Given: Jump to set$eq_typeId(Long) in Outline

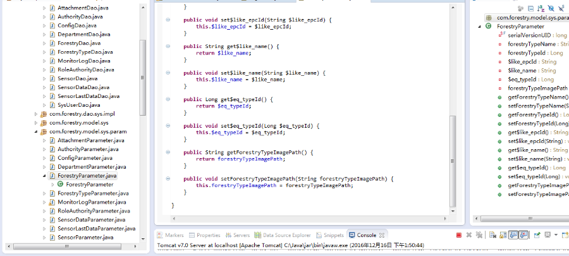Looking at the screenshot, I should 538,176.
